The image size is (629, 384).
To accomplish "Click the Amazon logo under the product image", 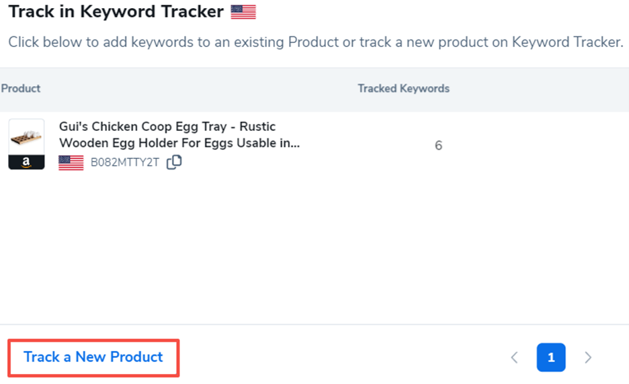I will [x=26, y=162].
